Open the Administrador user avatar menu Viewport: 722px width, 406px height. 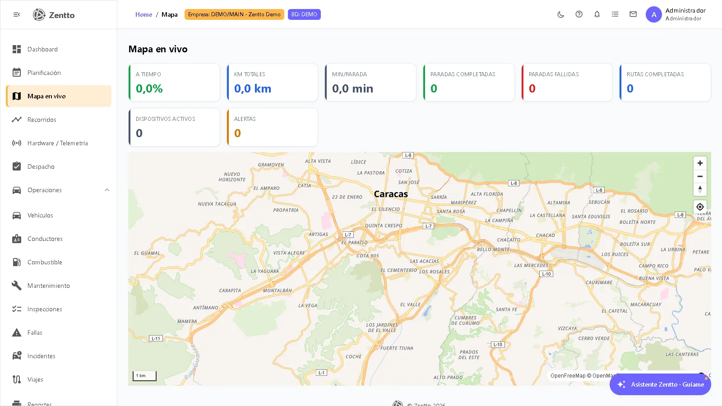click(654, 14)
